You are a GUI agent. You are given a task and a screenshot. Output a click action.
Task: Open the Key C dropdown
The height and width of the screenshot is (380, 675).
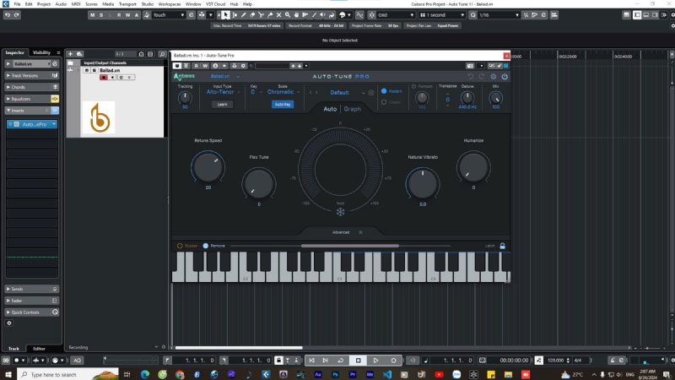[x=256, y=92]
